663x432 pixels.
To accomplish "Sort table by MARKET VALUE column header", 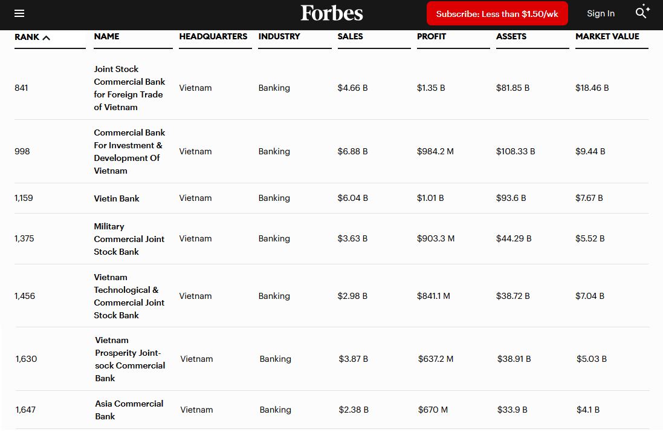I will tap(607, 36).
